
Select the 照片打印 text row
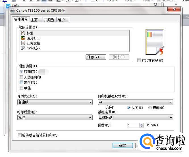33,38
